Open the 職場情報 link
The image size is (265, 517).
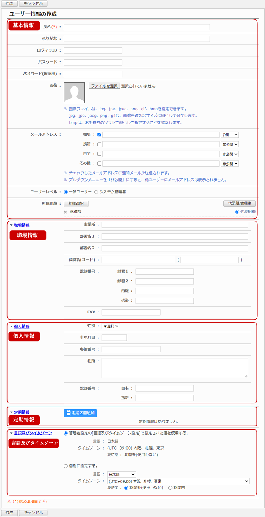[x=22, y=225]
